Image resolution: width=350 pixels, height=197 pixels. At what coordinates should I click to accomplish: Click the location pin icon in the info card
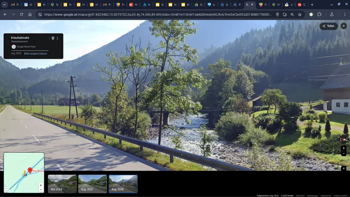(x=53, y=38)
